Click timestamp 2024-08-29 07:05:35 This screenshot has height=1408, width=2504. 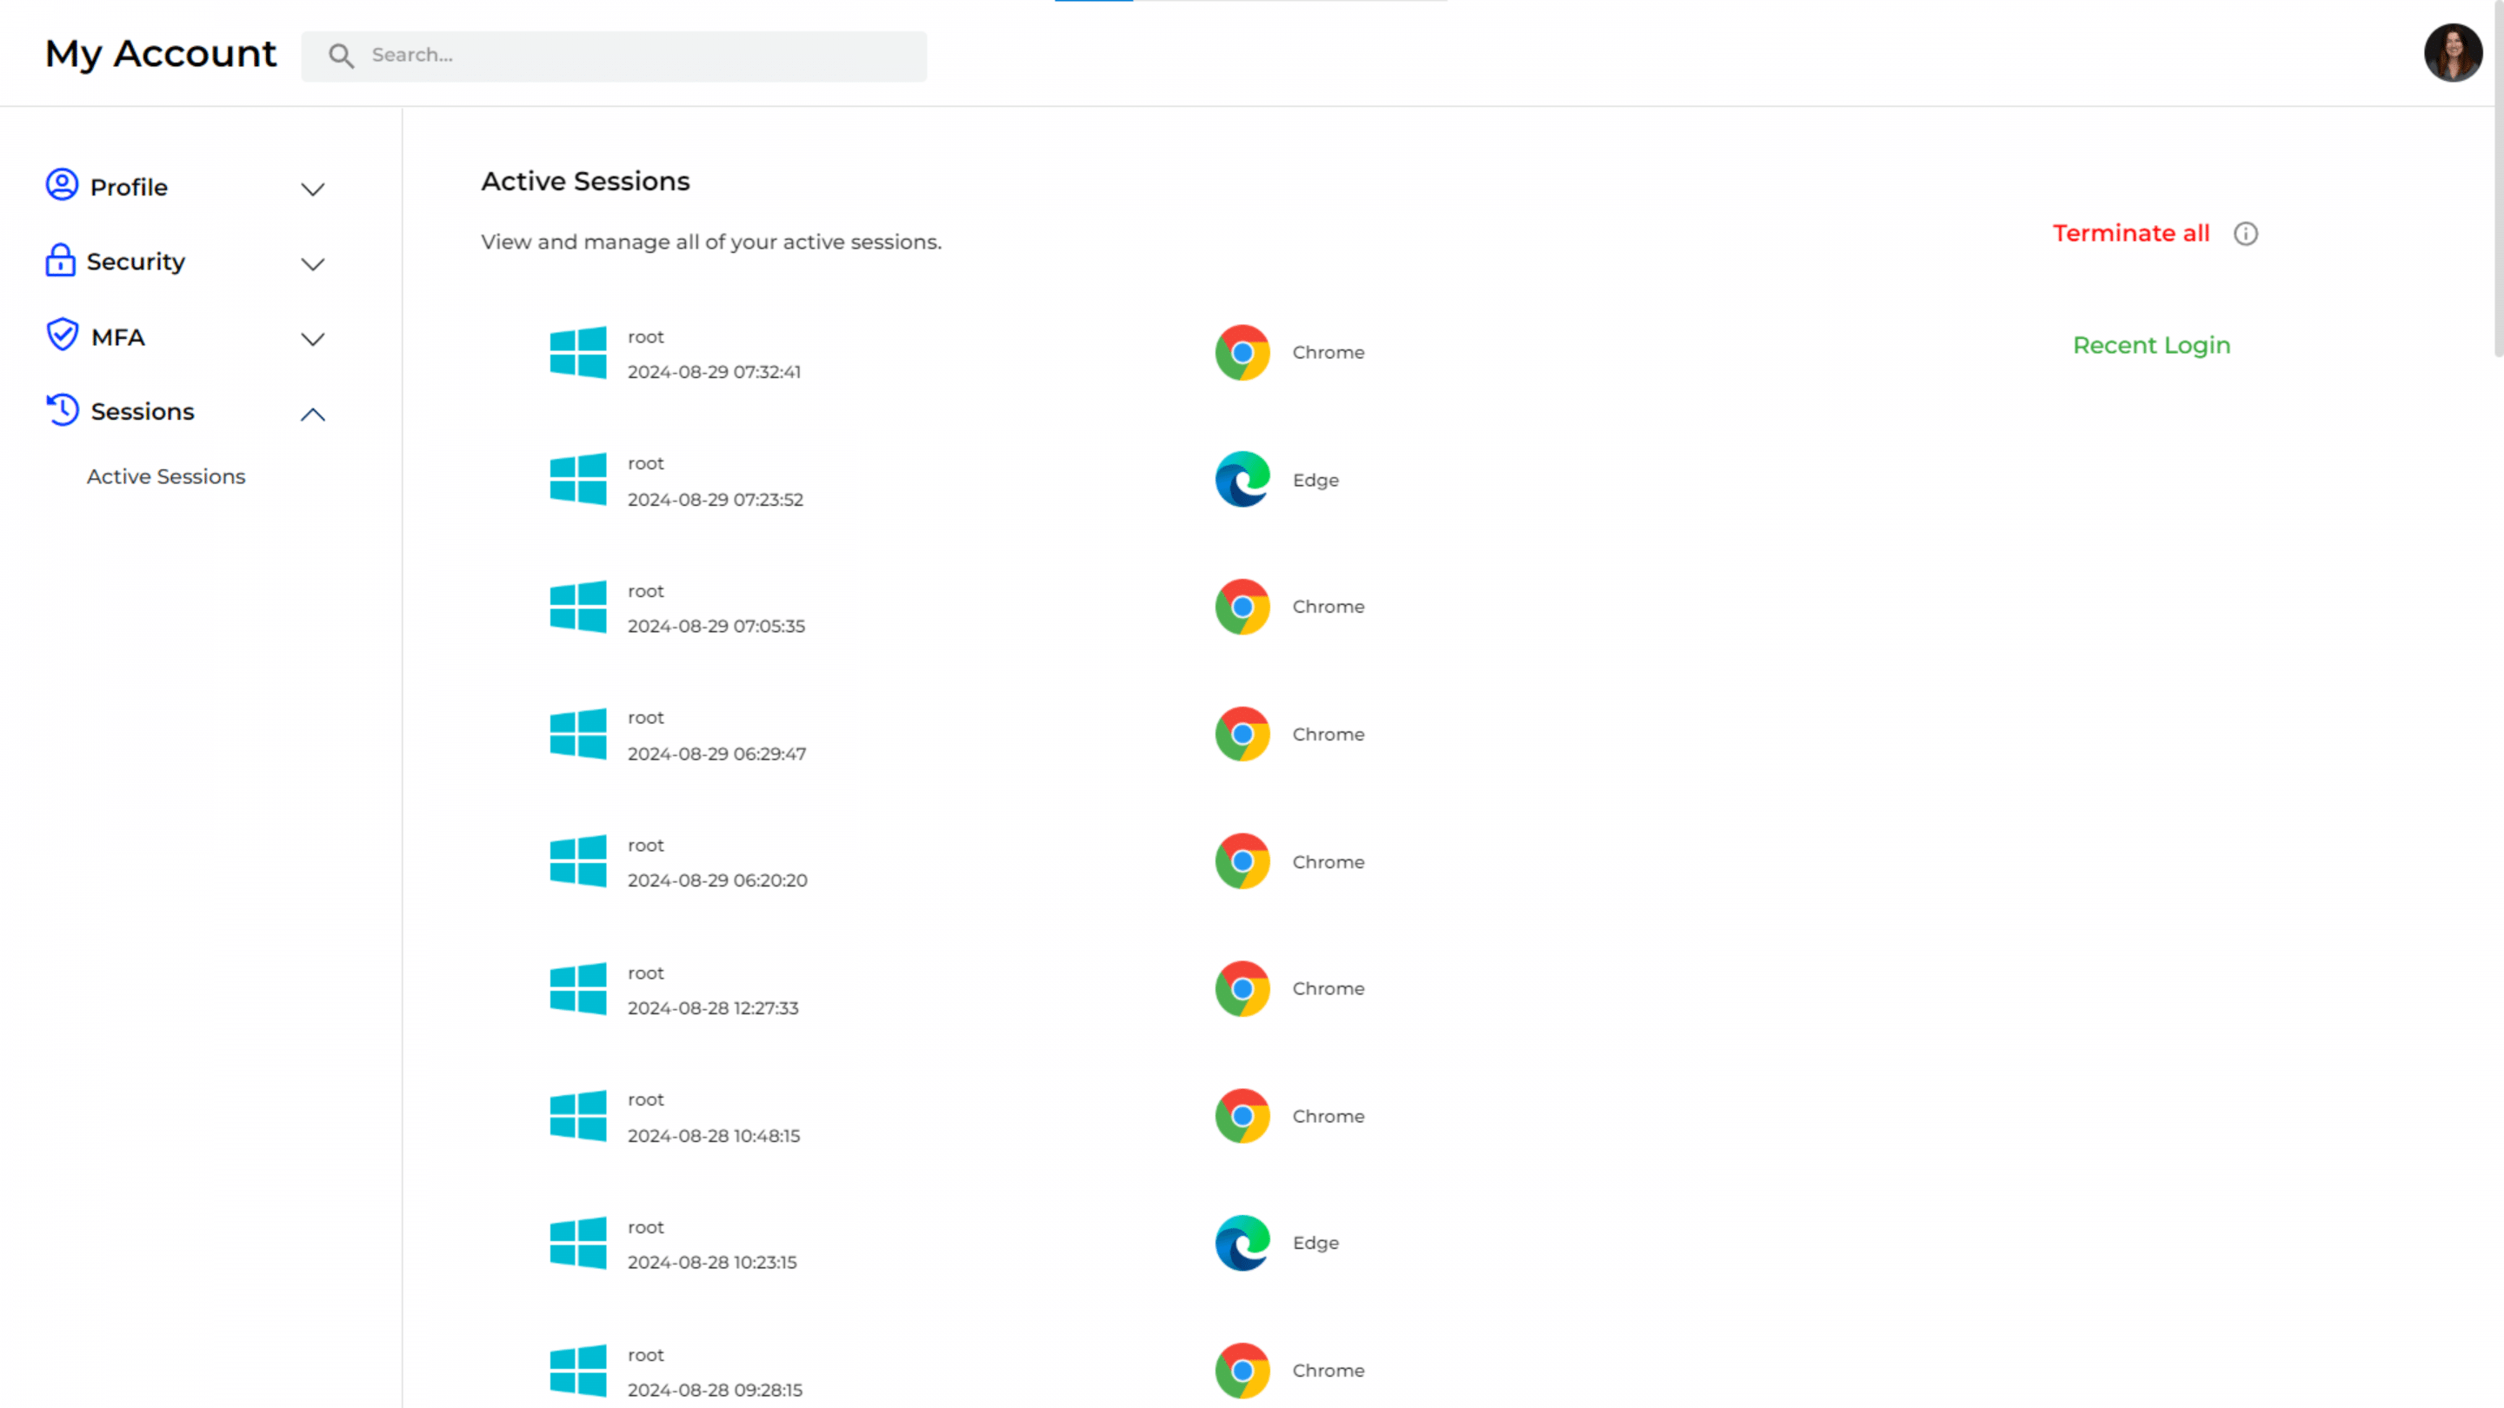coord(716,626)
